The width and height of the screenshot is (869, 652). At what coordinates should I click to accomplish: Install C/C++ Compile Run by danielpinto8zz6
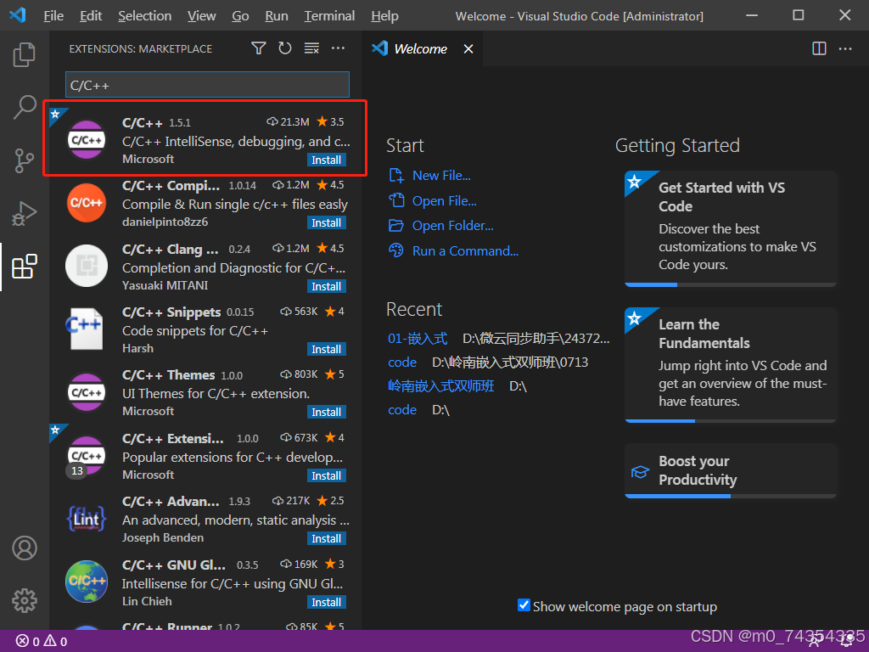pos(327,223)
